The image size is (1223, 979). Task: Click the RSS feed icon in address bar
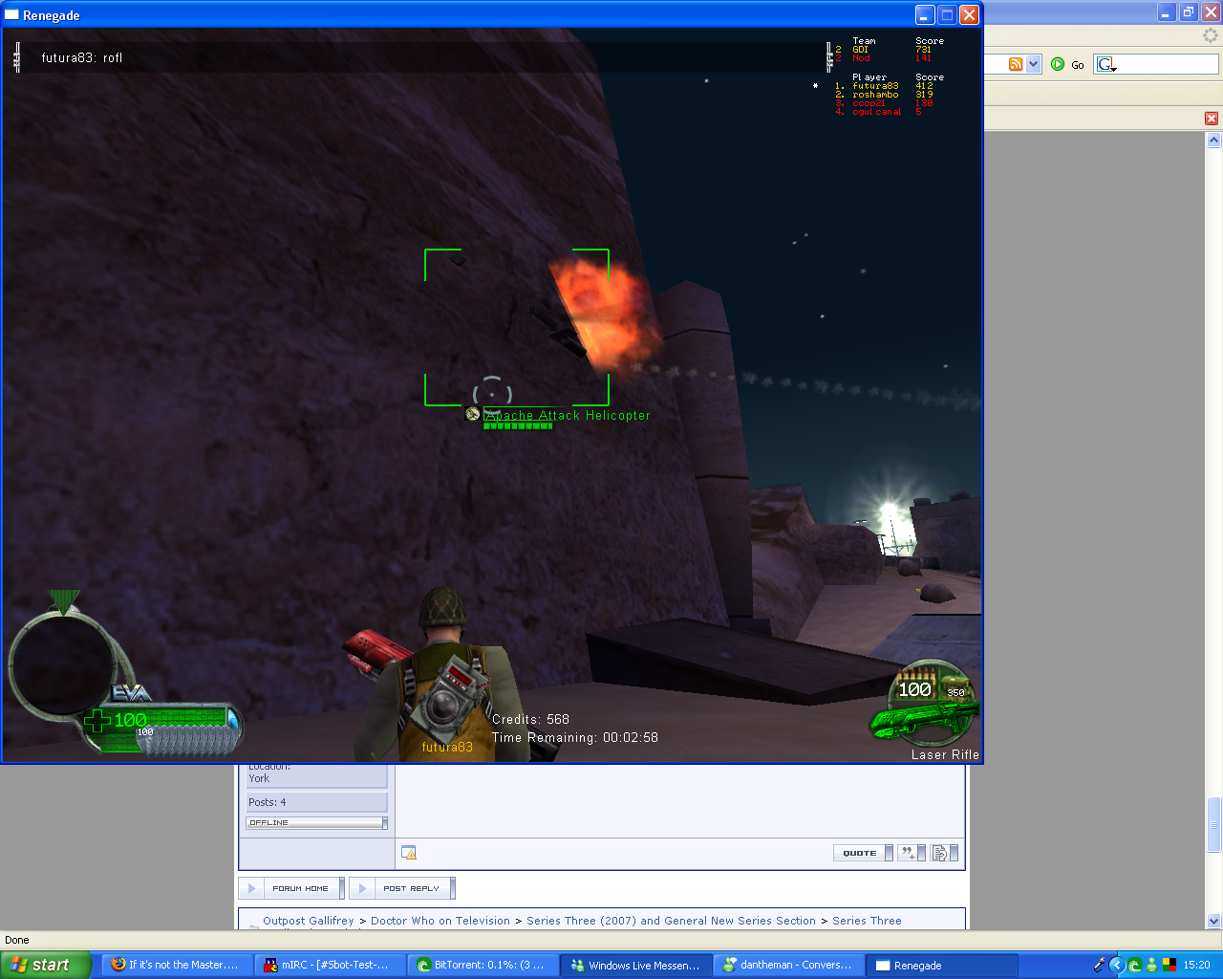pyautogui.click(x=1016, y=64)
